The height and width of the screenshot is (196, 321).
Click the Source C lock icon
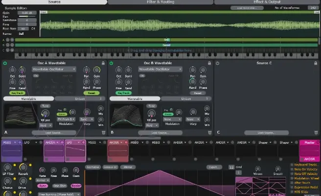(315, 63)
